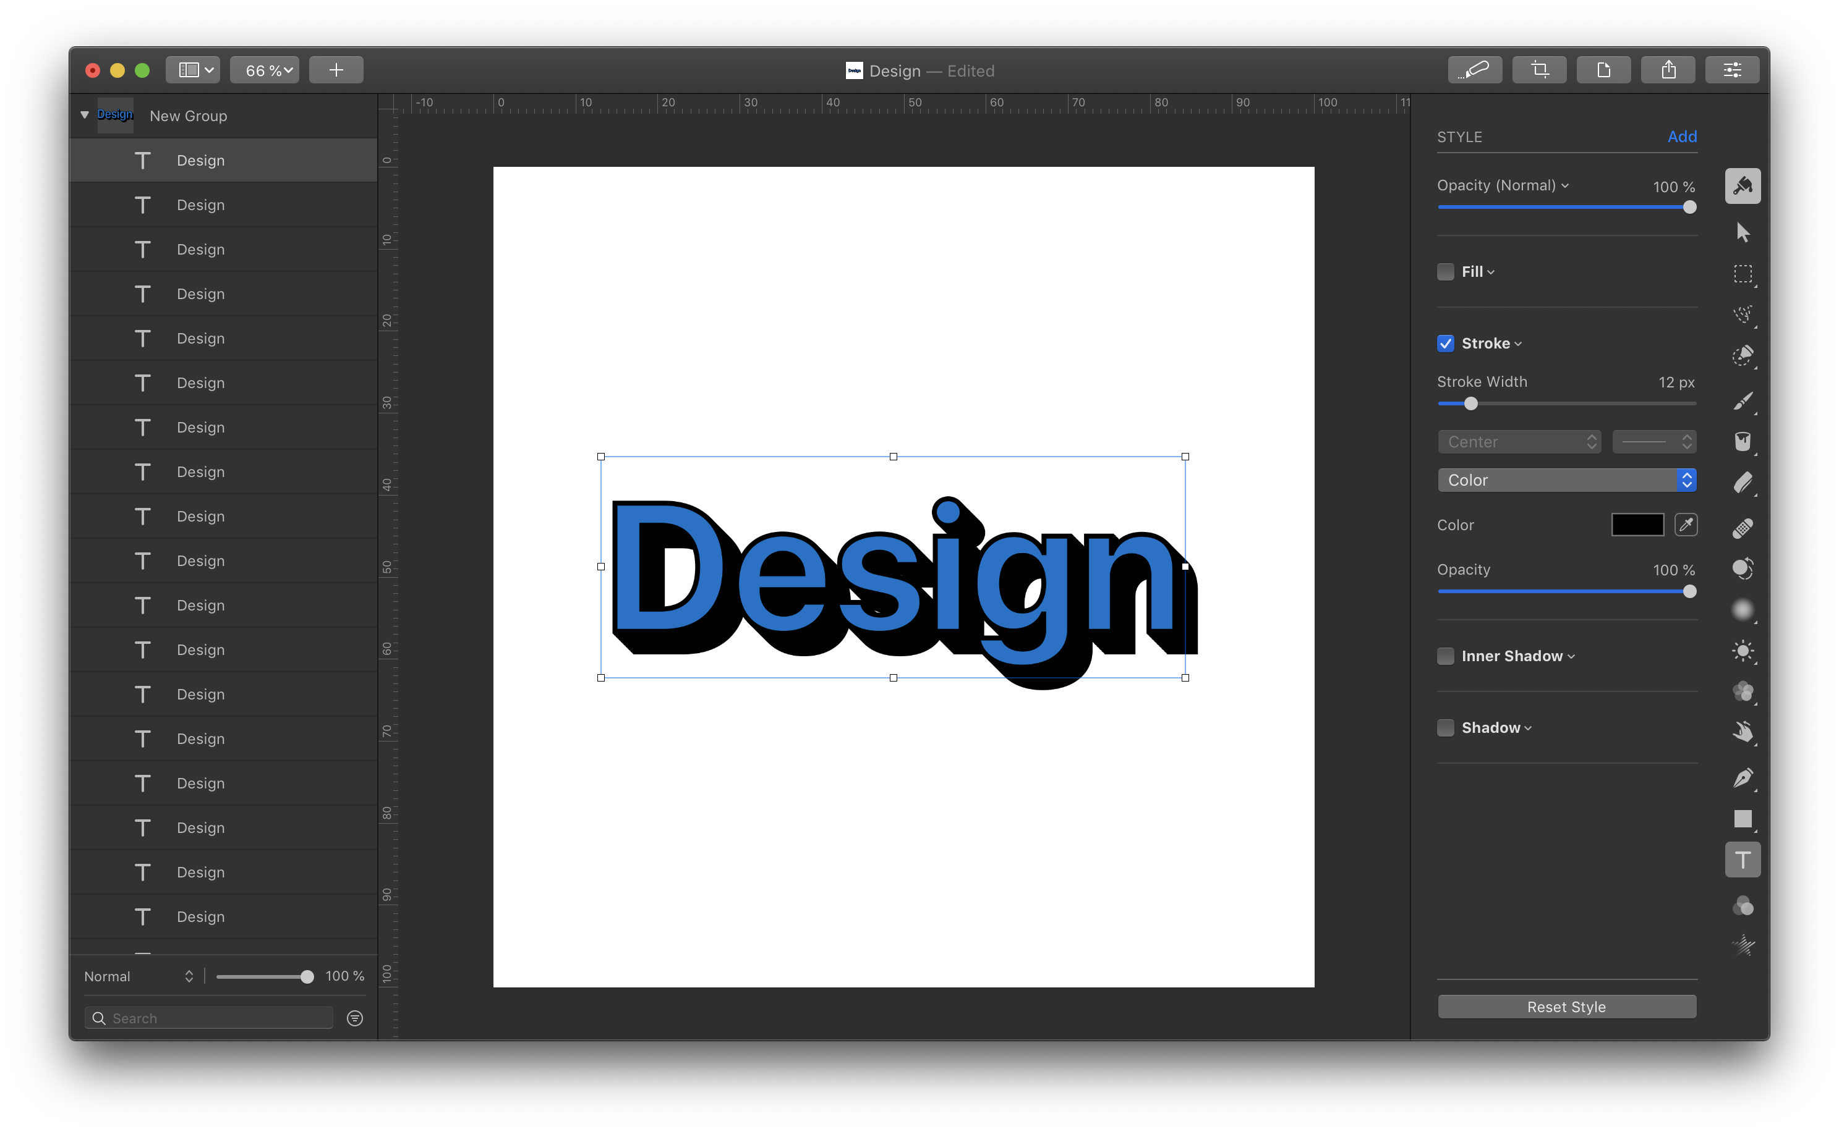Open the sidebar view dropdown
1839x1132 pixels.
(192, 70)
